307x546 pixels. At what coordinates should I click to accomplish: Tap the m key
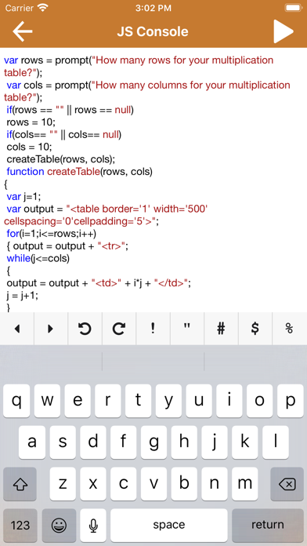pyautogui.click(x=245, y=484)
